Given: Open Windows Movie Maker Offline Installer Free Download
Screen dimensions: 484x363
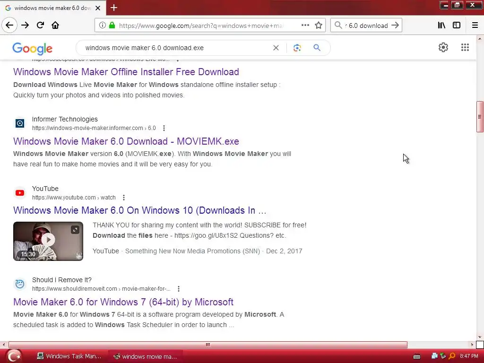Looking at the screenshot, I should coord(126,72).
